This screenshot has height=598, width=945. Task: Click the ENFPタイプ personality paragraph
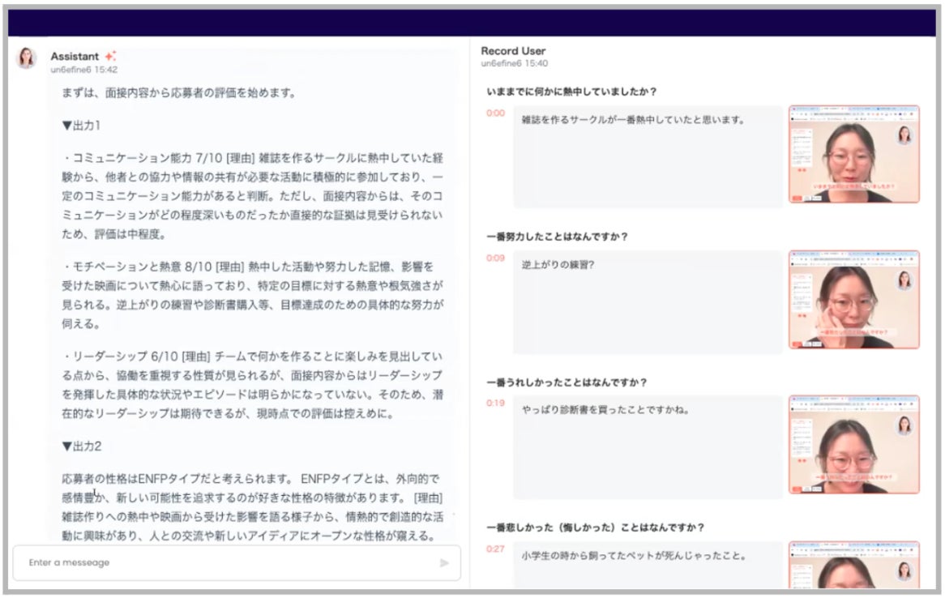click(253, 507)
